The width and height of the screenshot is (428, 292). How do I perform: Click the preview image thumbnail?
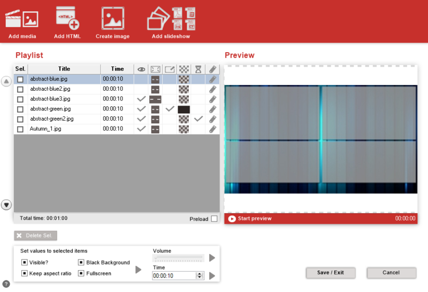(x=320, y=139)
